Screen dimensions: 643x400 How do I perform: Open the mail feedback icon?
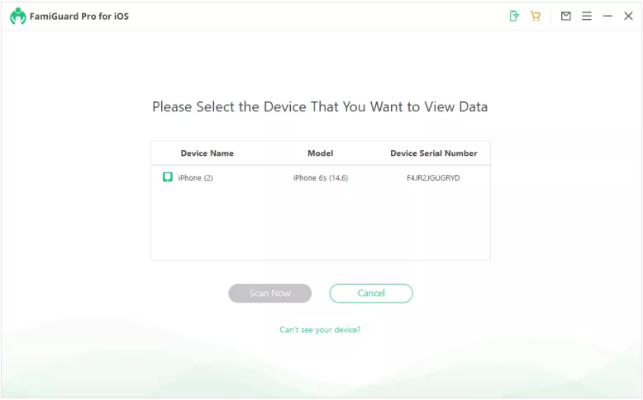pyautogui.click(x=566, y=16)
